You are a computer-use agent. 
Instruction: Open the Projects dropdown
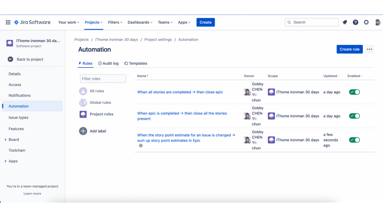pos(94,22)
